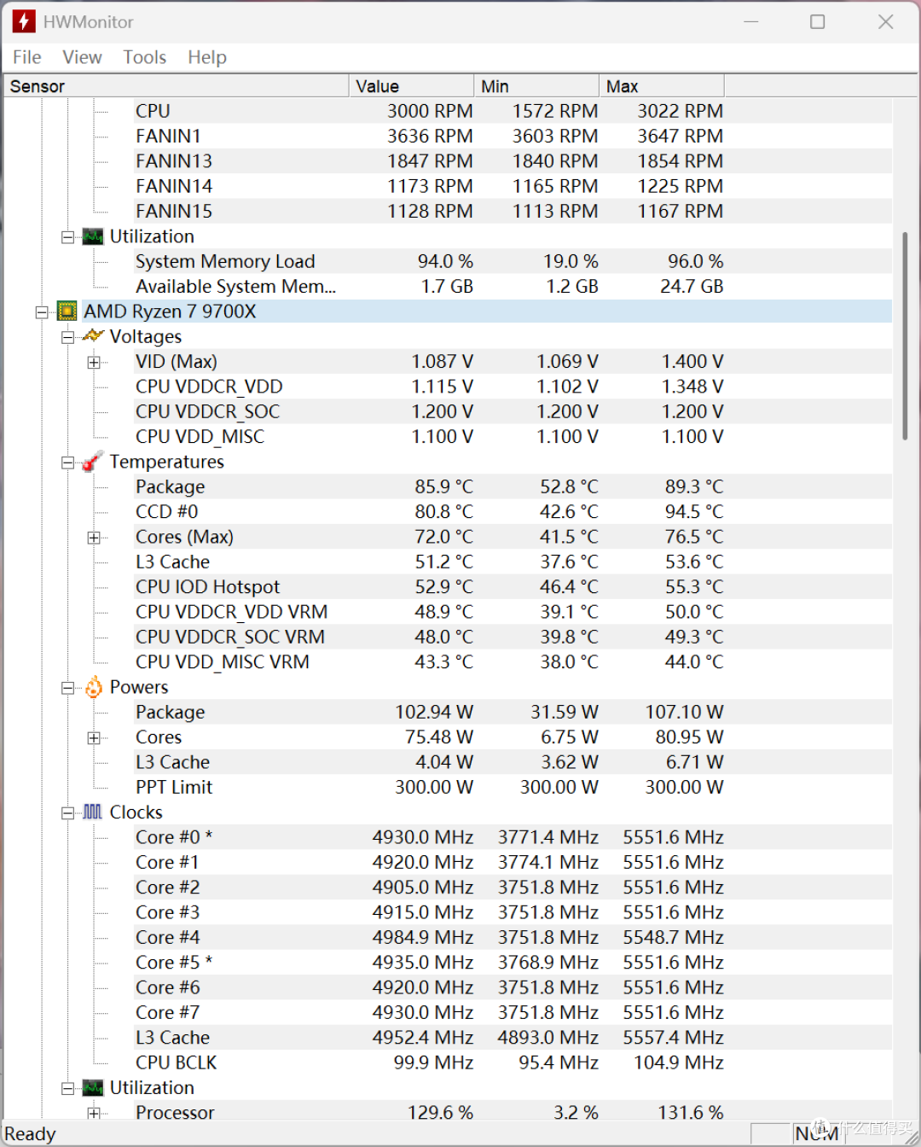
Task: Collapse the Temperatures section
Action: [x=67, y=463]
